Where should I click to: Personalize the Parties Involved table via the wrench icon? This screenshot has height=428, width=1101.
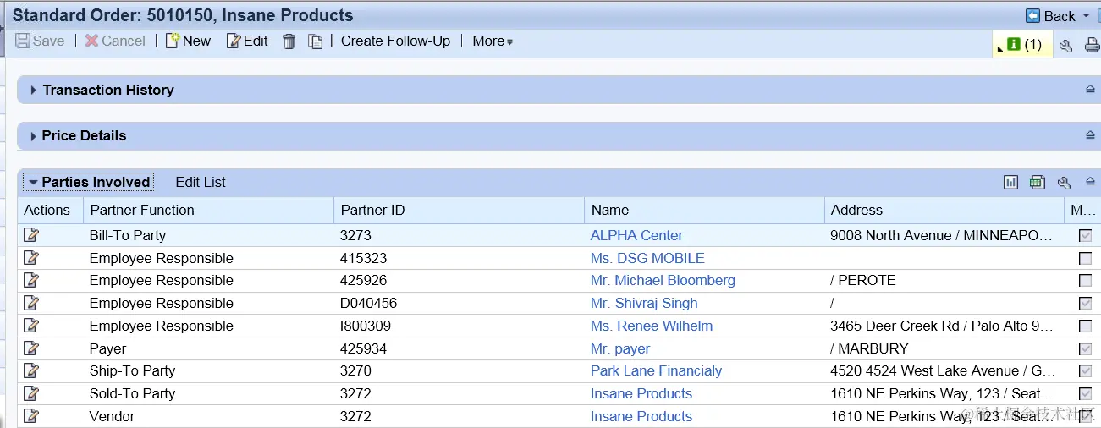coord(1065,182)
